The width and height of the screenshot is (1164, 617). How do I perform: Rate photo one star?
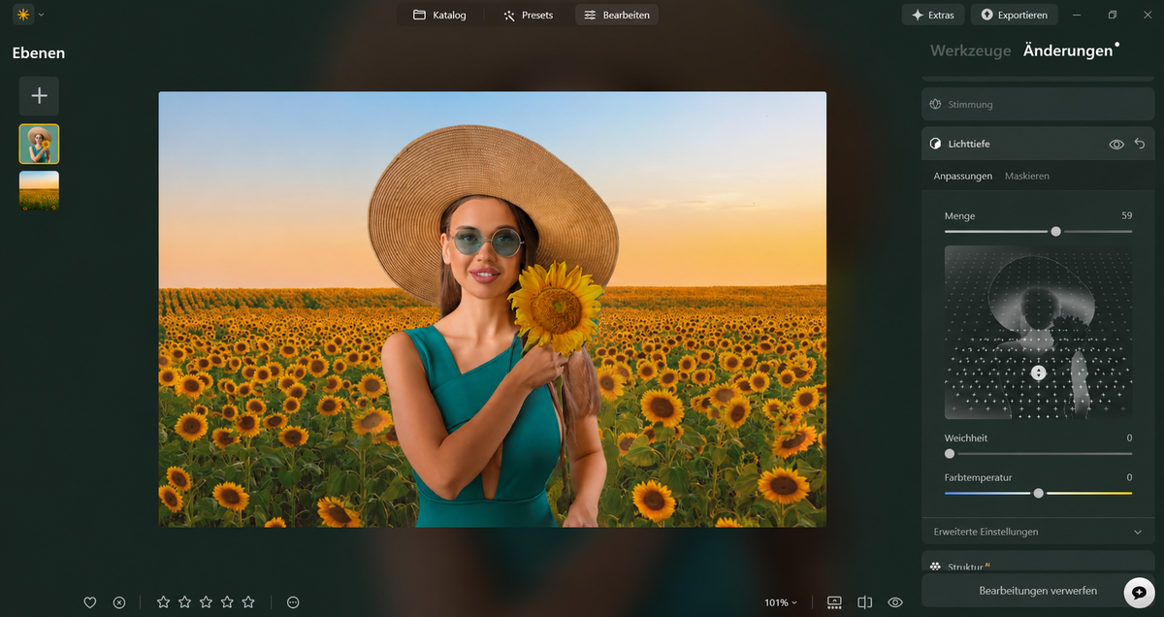(163, 602)
